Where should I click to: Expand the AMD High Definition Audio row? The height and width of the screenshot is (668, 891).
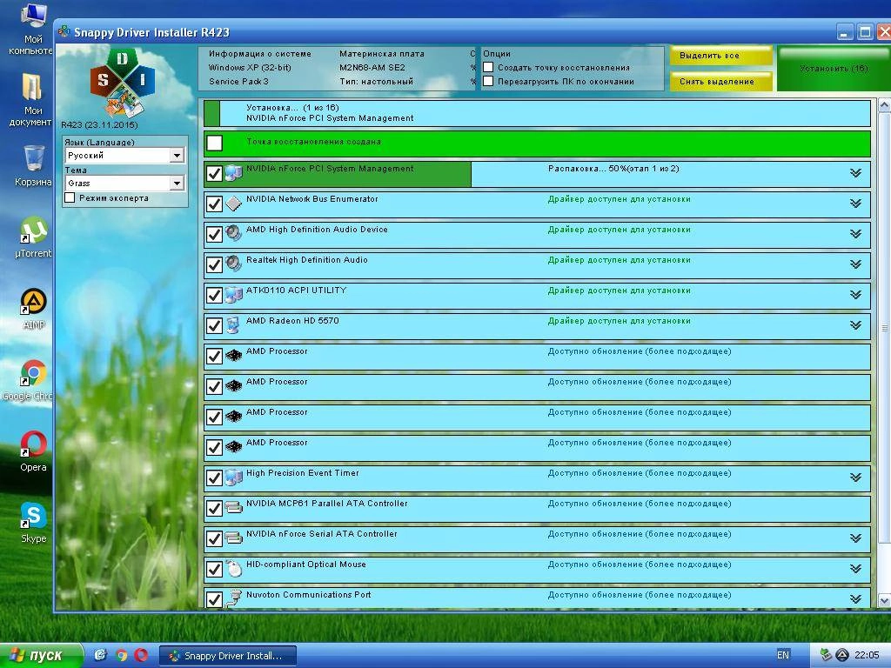(855, 233)
